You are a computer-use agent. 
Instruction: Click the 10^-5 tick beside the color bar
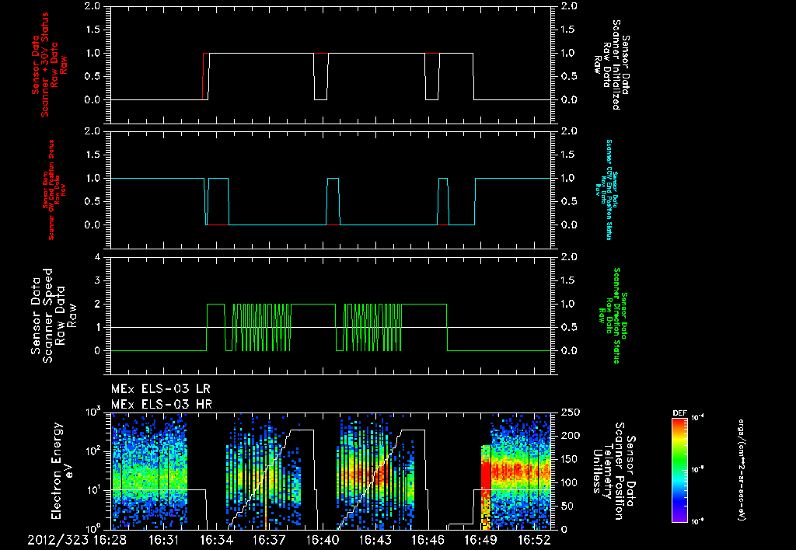[x=698, y=470]
